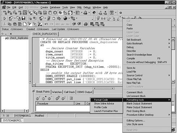Image resolution: width=177 pixels, height=133 pixels.
Task: Click the help window icon with question mark
Action: (102, 24)
